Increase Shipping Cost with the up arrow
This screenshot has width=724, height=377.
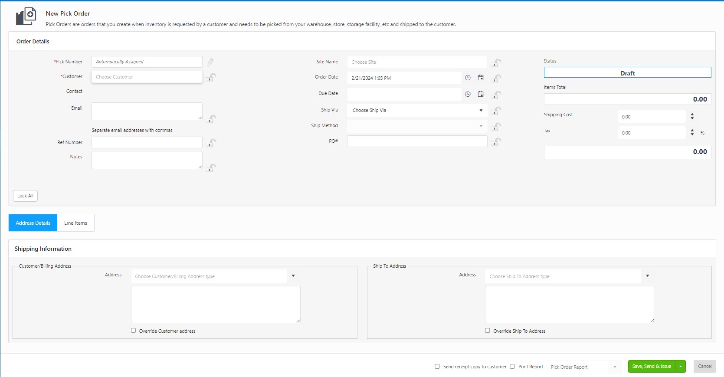point(692,115)
